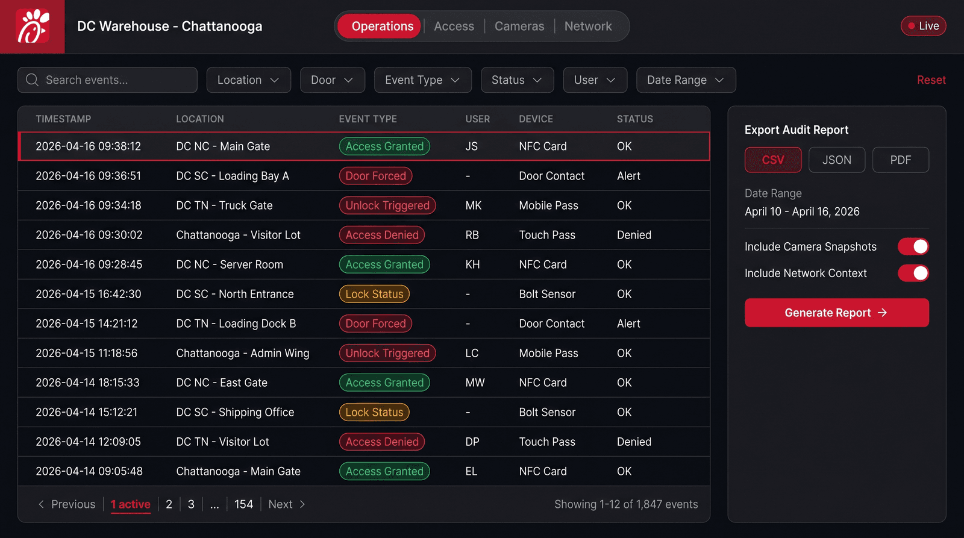This screenshot has height=538, width=964.
Task: Go to page 2
Action: tap(169, 504)
